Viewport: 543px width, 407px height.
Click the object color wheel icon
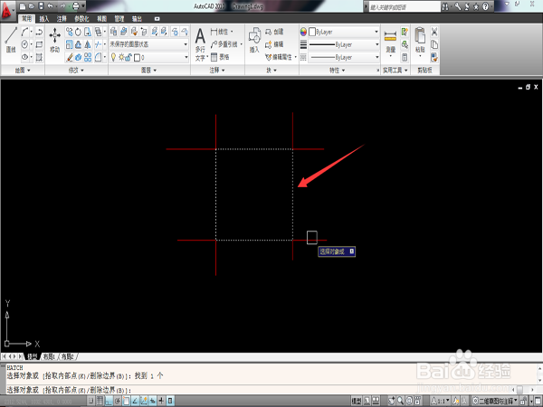tap(303, 32)
